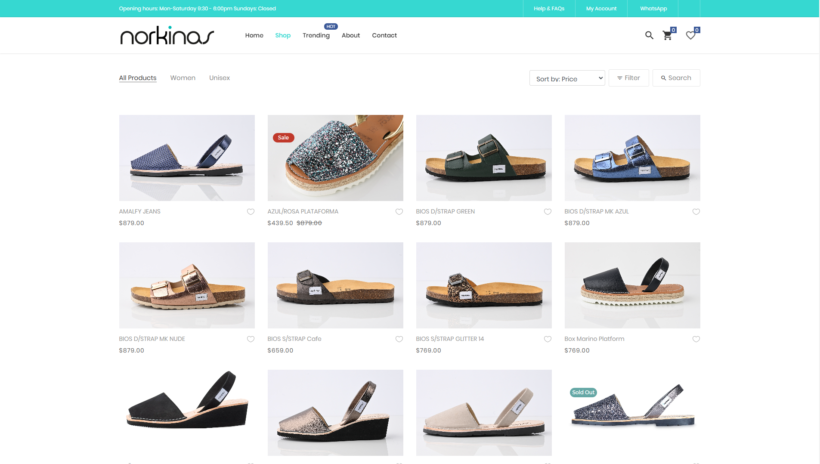This screenshot has width=820, height=464.
Task: Switch to the Women category tab
Action: pos(183,78)
